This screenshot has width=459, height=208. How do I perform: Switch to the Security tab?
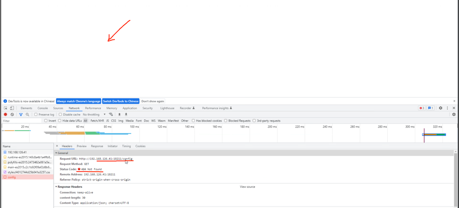(x=147, y=108)
